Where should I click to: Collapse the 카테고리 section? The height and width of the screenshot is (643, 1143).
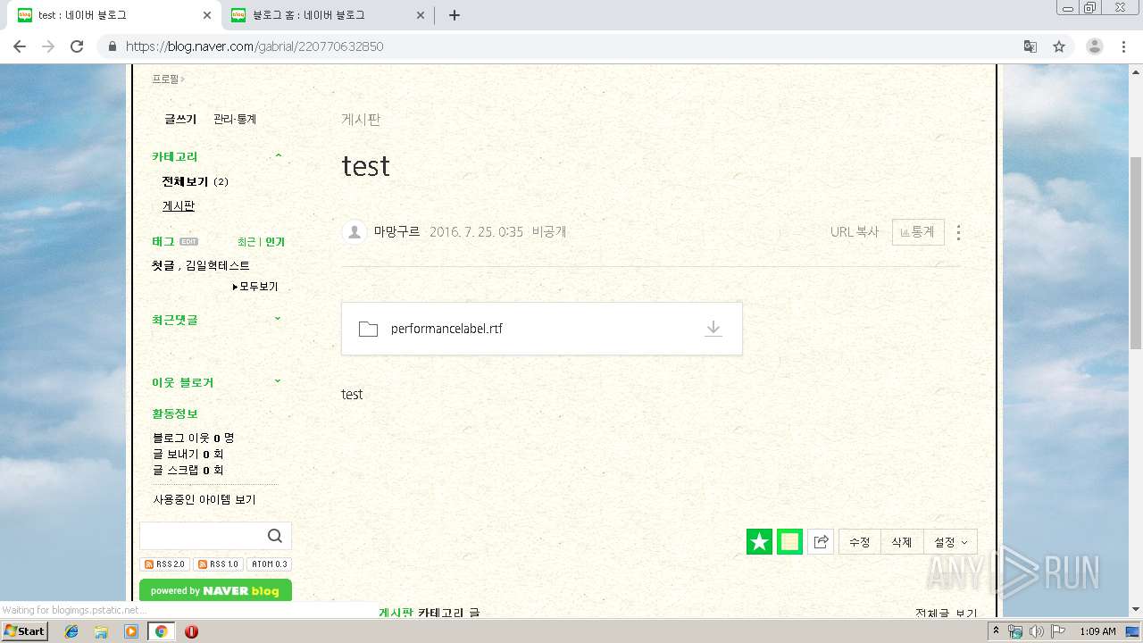pyautogui.click(x=279, y=156)
